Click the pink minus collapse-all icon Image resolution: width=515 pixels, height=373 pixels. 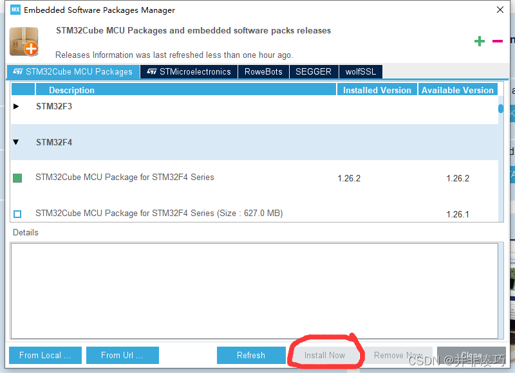point(497,41)
